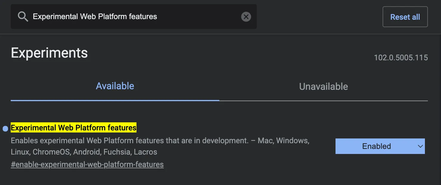Click inside the search flags field

point(119,16)
